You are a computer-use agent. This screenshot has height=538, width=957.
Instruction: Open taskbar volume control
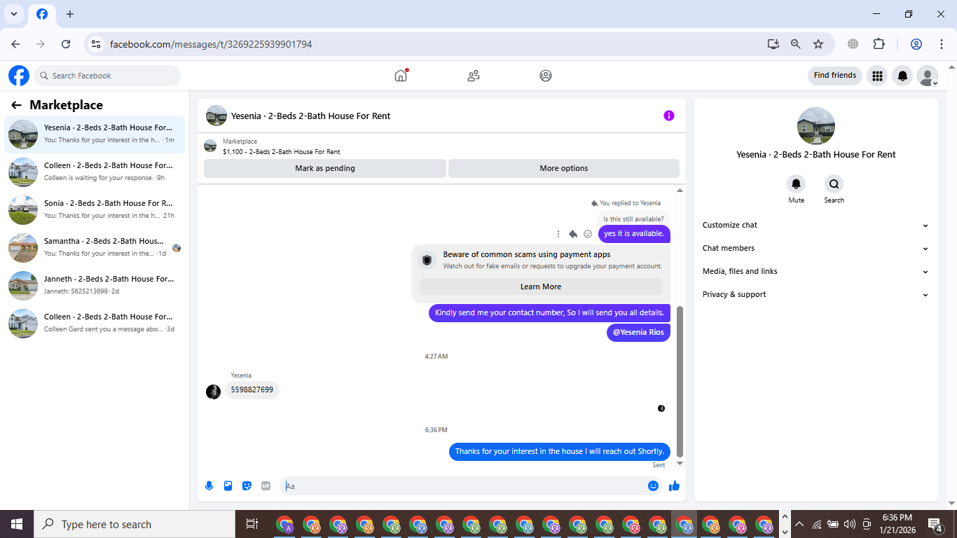(850, 524)
